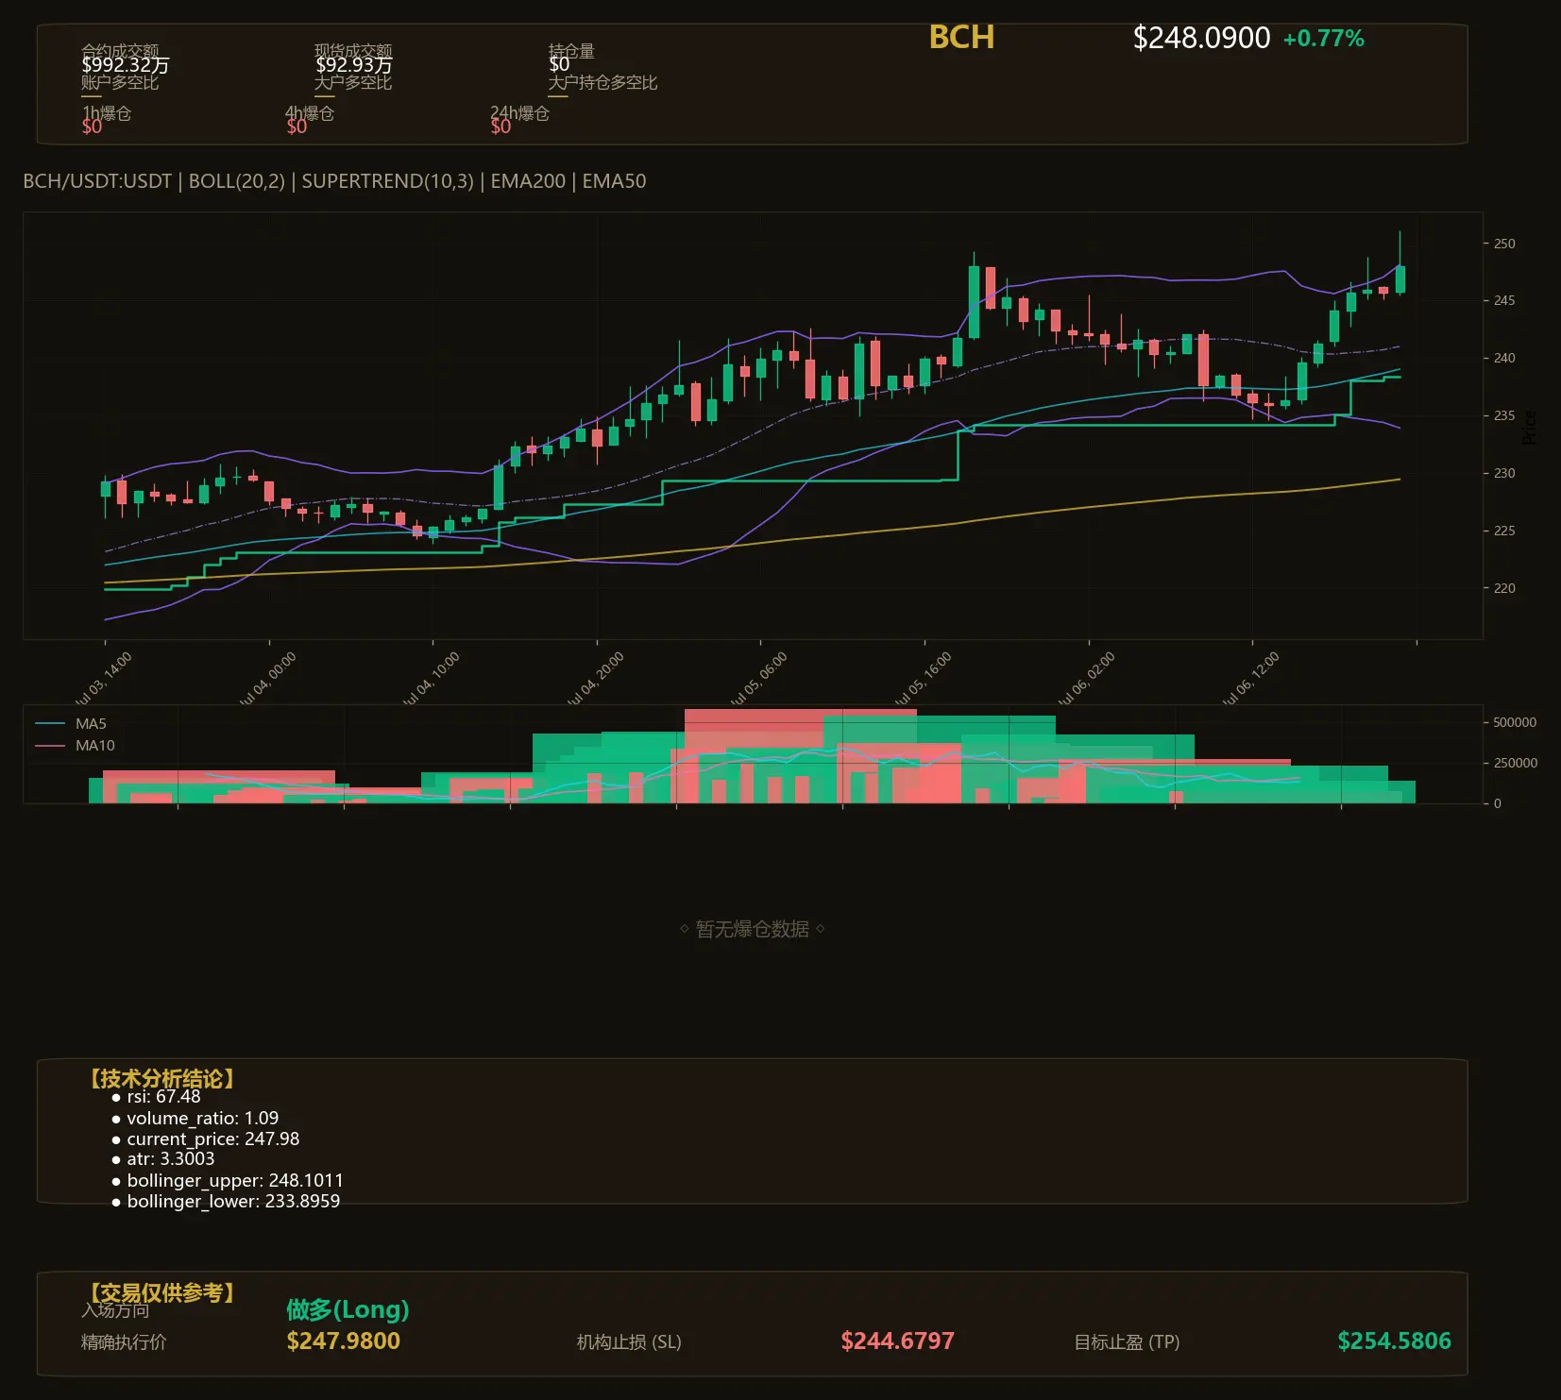Click the 目标止盈 (TP) label
Image resolution: width=1561 pixels, height=1400 pixels.
[1127, 1342]
